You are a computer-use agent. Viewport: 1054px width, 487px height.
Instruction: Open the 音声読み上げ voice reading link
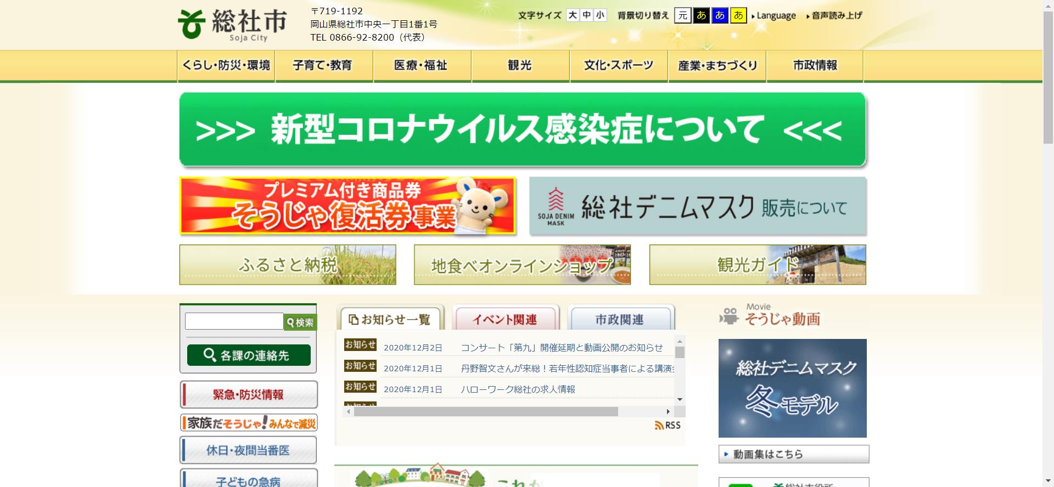click(x=834, y=16)
